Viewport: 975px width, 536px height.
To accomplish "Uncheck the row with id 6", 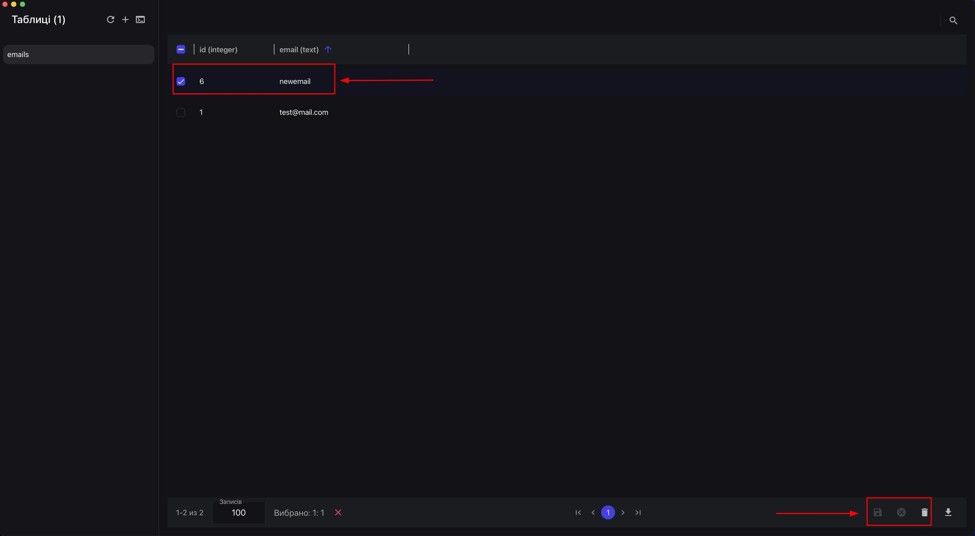I will point(181,82).
